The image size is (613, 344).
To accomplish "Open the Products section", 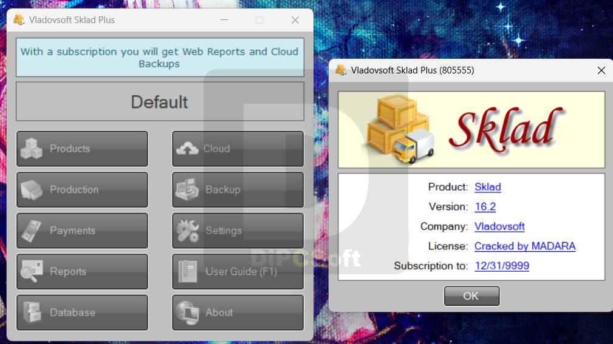I will 82,149.
